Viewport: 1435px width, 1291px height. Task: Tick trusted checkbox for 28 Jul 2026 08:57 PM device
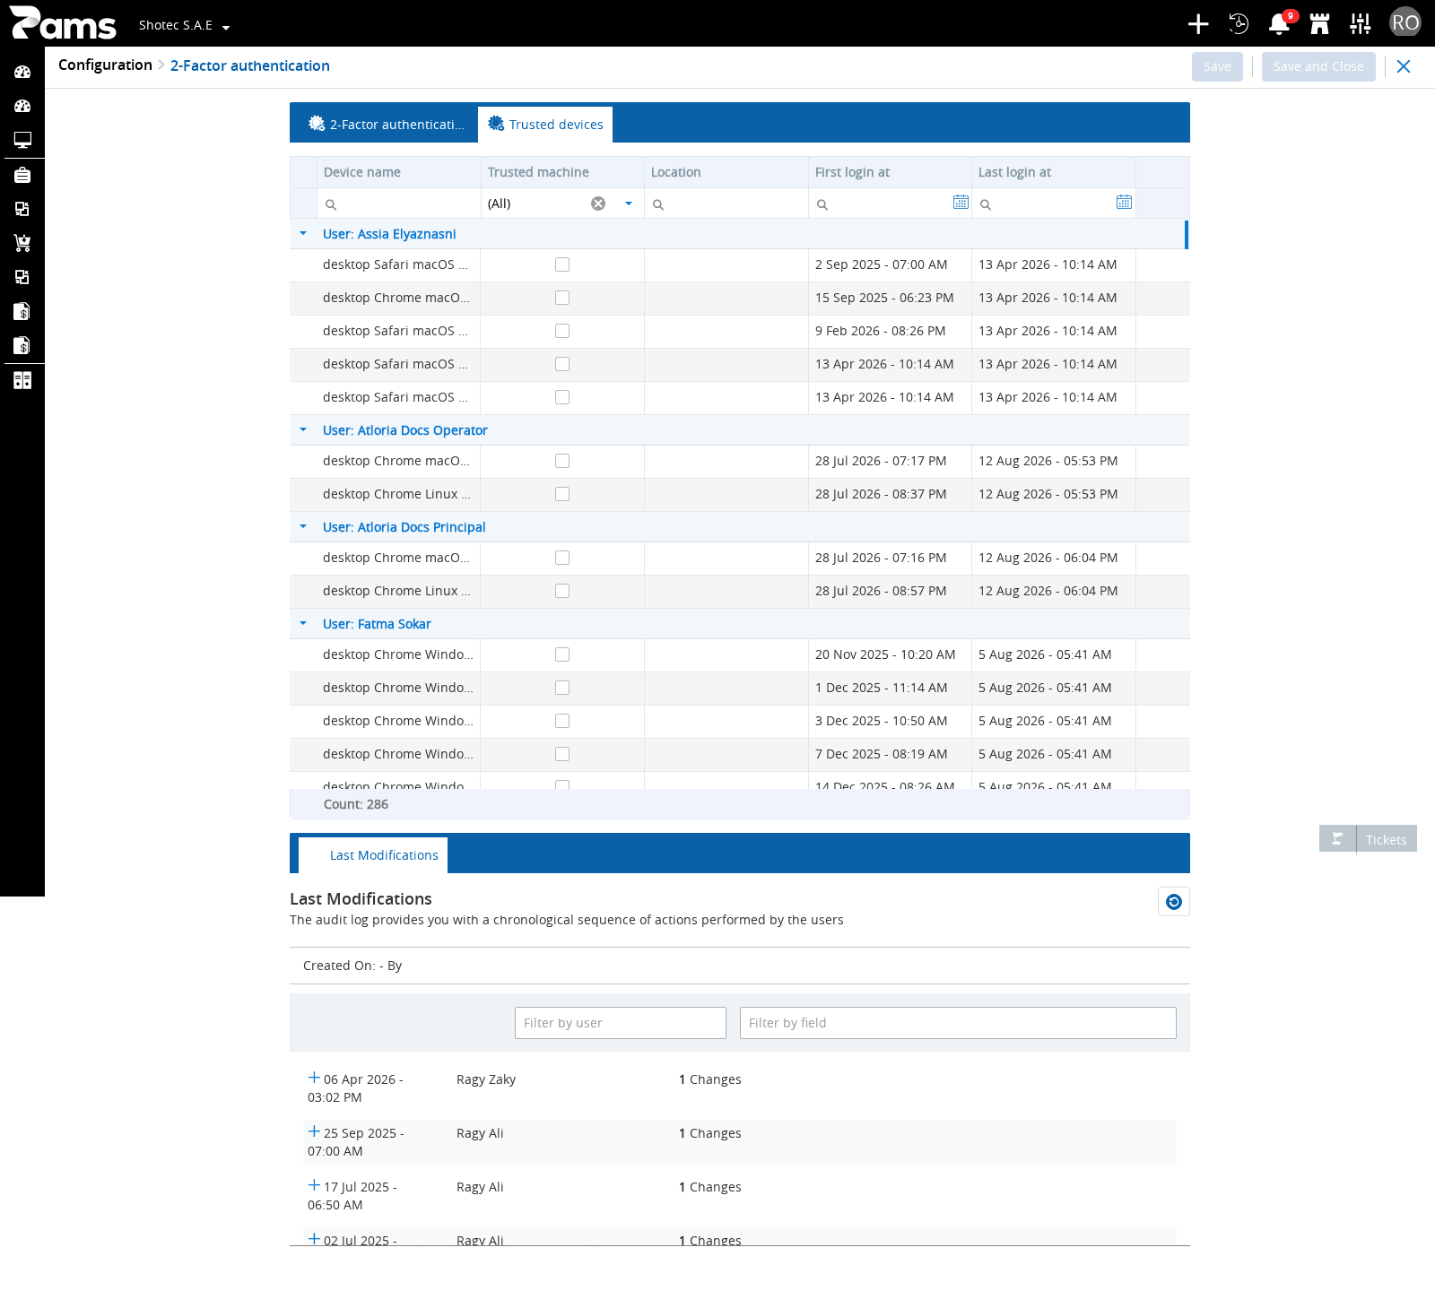point(562,591)
